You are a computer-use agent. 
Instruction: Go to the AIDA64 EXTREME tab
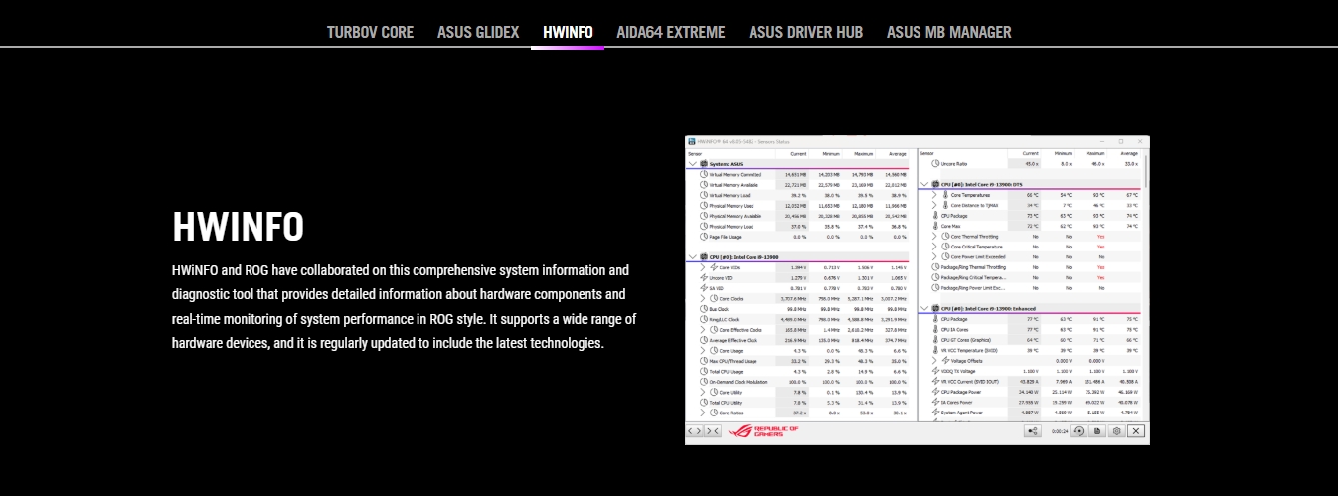click(x=671, y=32)
